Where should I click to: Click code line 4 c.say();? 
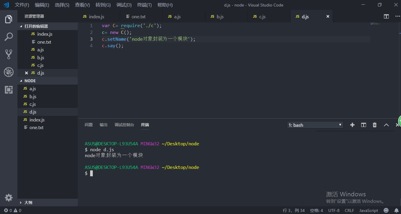click(113, 46)
